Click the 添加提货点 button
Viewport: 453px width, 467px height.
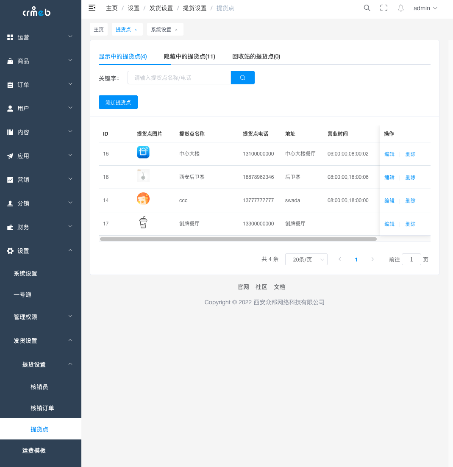[x=118, y=102]
